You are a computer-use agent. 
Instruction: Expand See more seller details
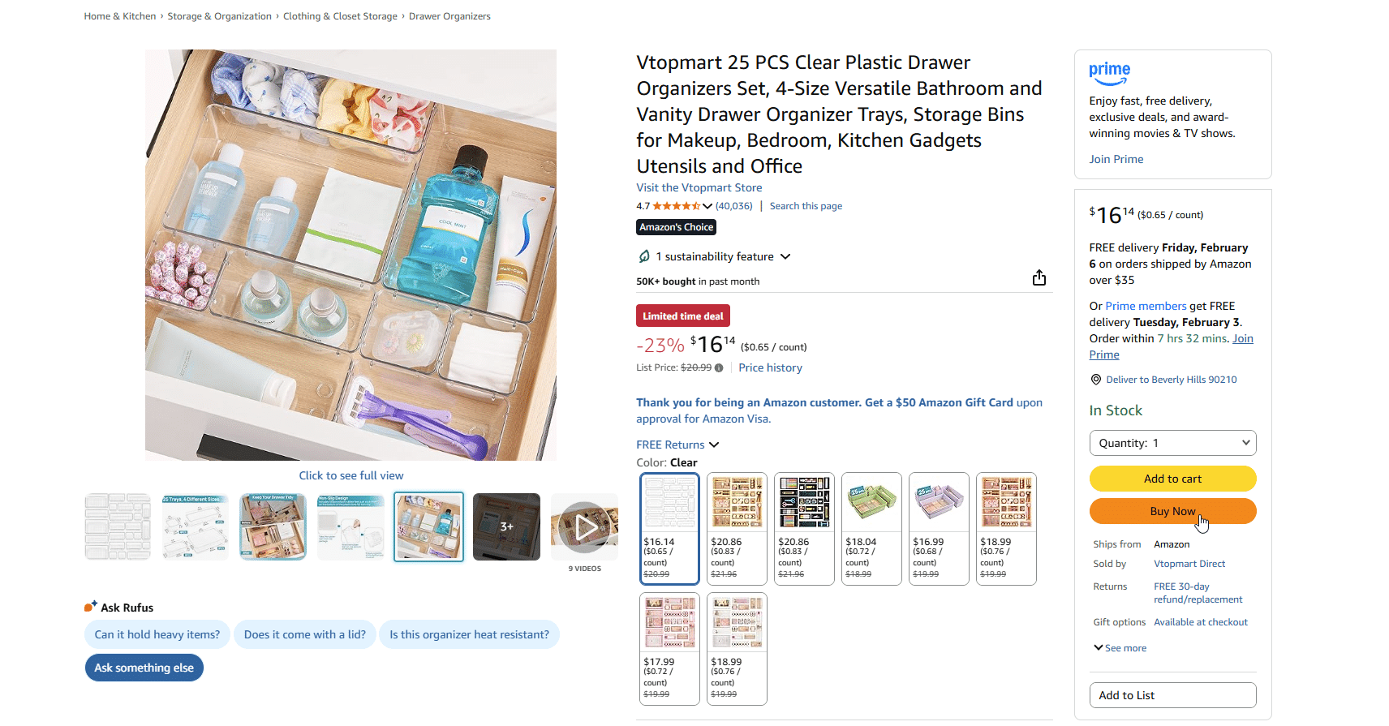(x=1120, y=648)
